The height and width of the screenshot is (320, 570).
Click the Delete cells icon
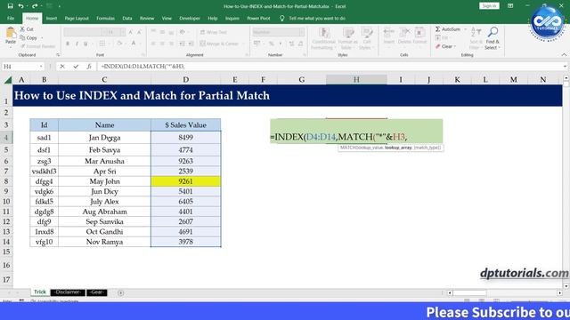click(404, 33)
